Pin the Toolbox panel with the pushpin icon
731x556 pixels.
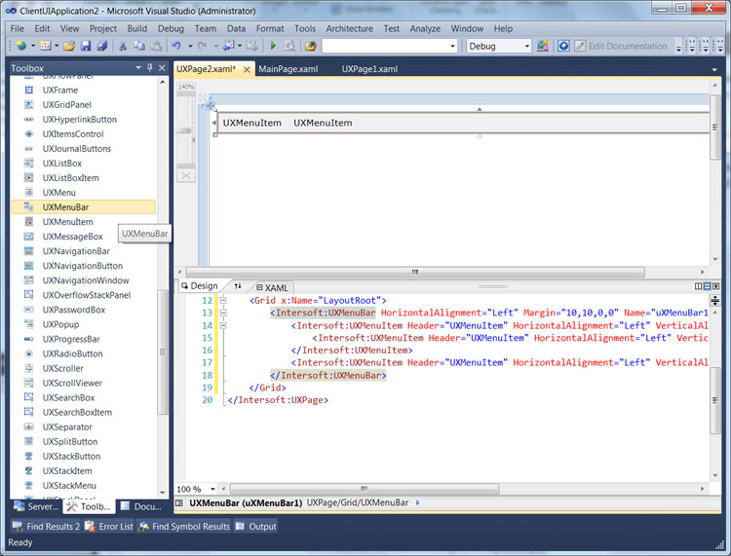(x=150, y=68)
